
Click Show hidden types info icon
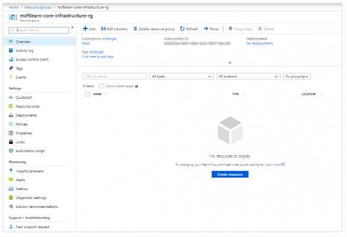point(137,87)
